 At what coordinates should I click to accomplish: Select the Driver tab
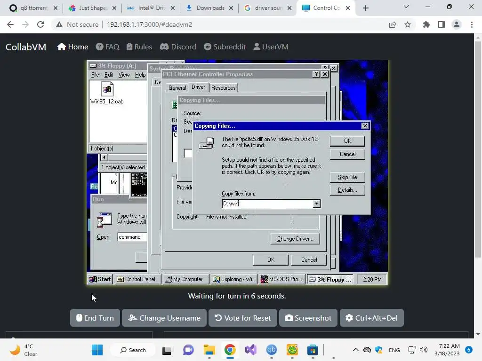pos(198,87)
